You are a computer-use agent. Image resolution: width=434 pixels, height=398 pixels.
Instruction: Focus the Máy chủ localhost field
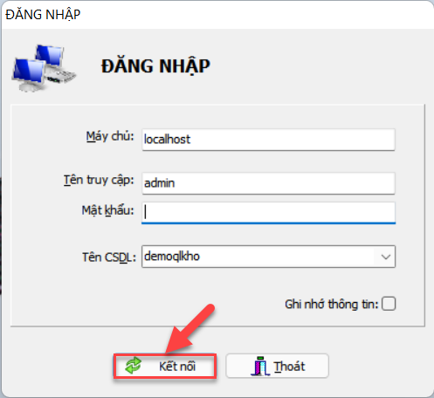tap(268, 140)
